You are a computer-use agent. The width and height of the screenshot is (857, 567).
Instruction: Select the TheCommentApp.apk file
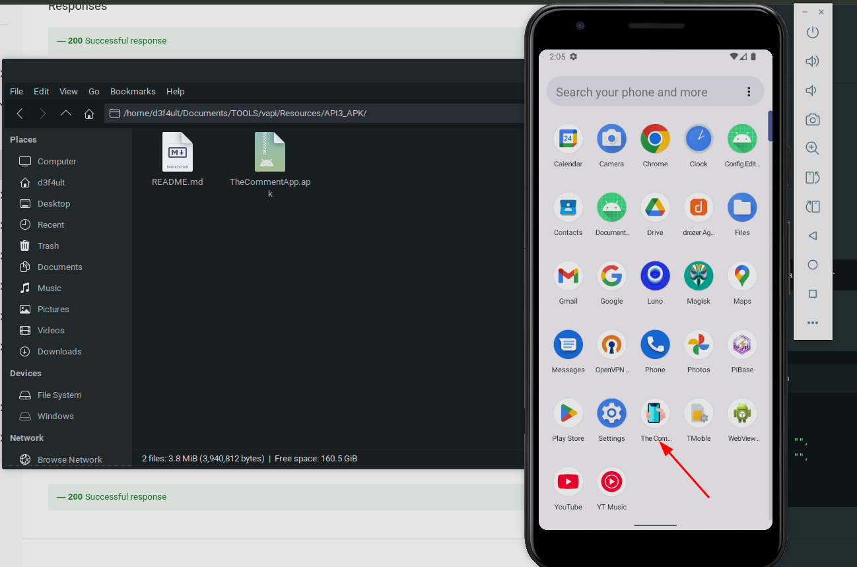coord(270,164)
